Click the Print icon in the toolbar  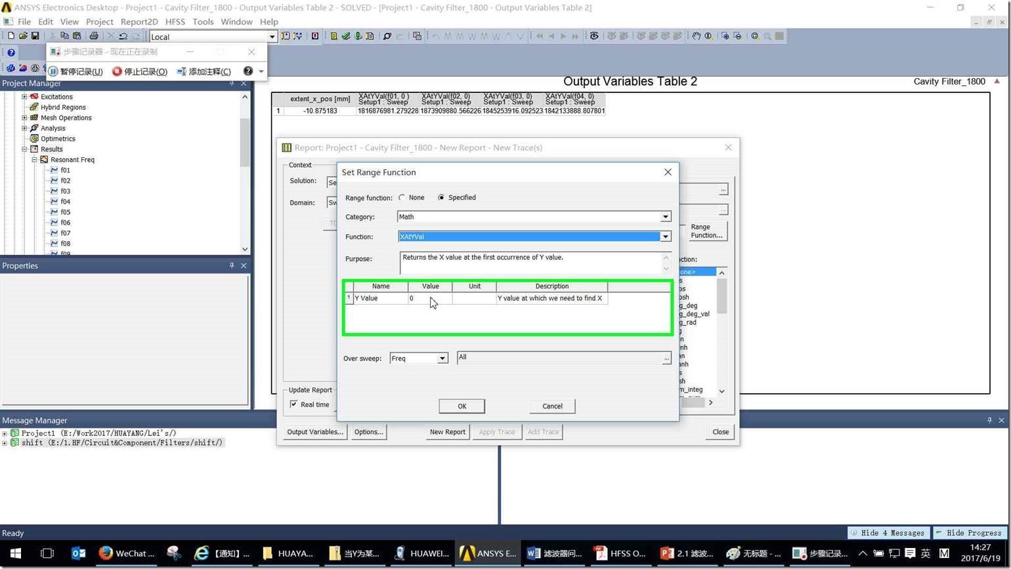(93, 36)
